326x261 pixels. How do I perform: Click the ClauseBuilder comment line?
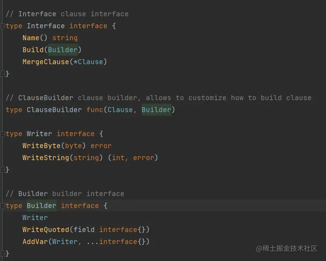(159, 98)
